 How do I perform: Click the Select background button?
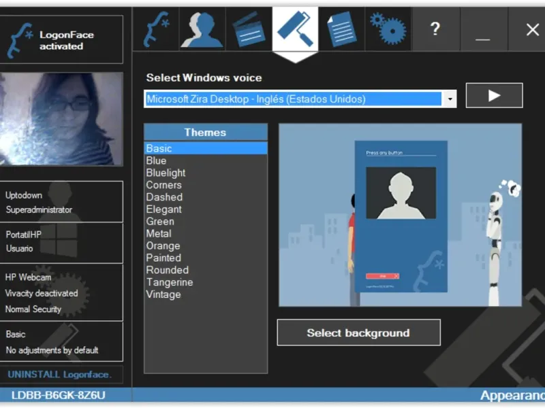359,333
